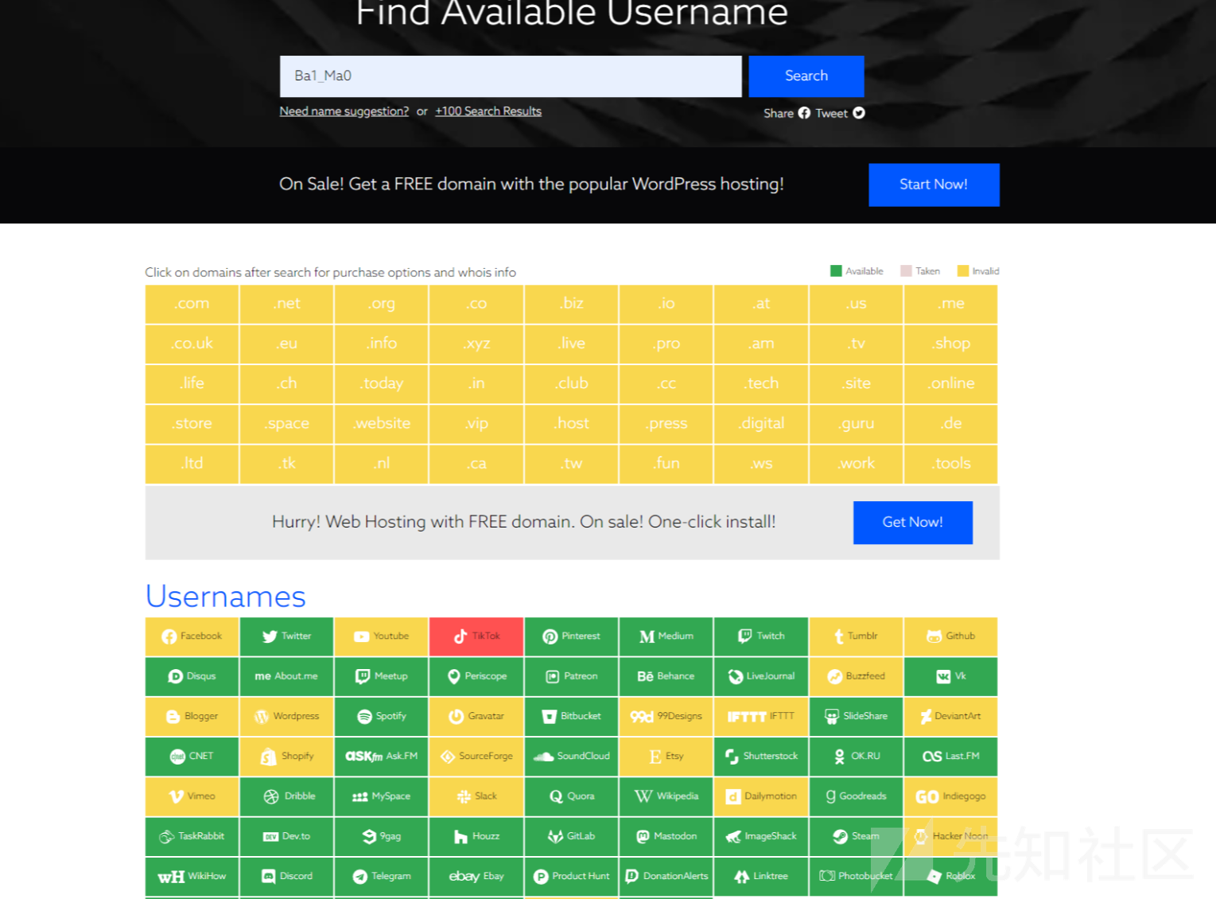The width and height of the screenshot is (1216, 899).
Task: Select the .club domain tile
Action: (x=572, y=383)
